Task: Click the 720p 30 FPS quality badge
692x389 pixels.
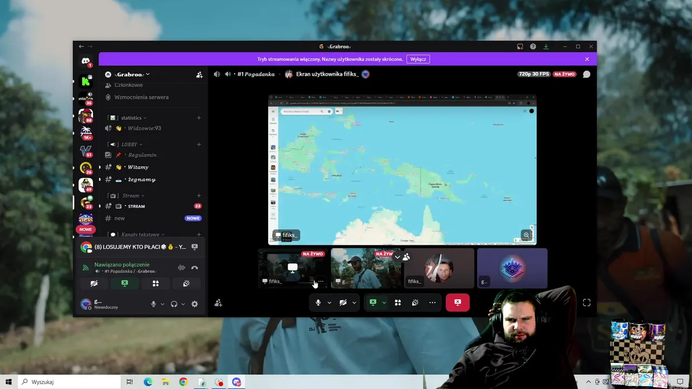Action: (x=534, y=74)
